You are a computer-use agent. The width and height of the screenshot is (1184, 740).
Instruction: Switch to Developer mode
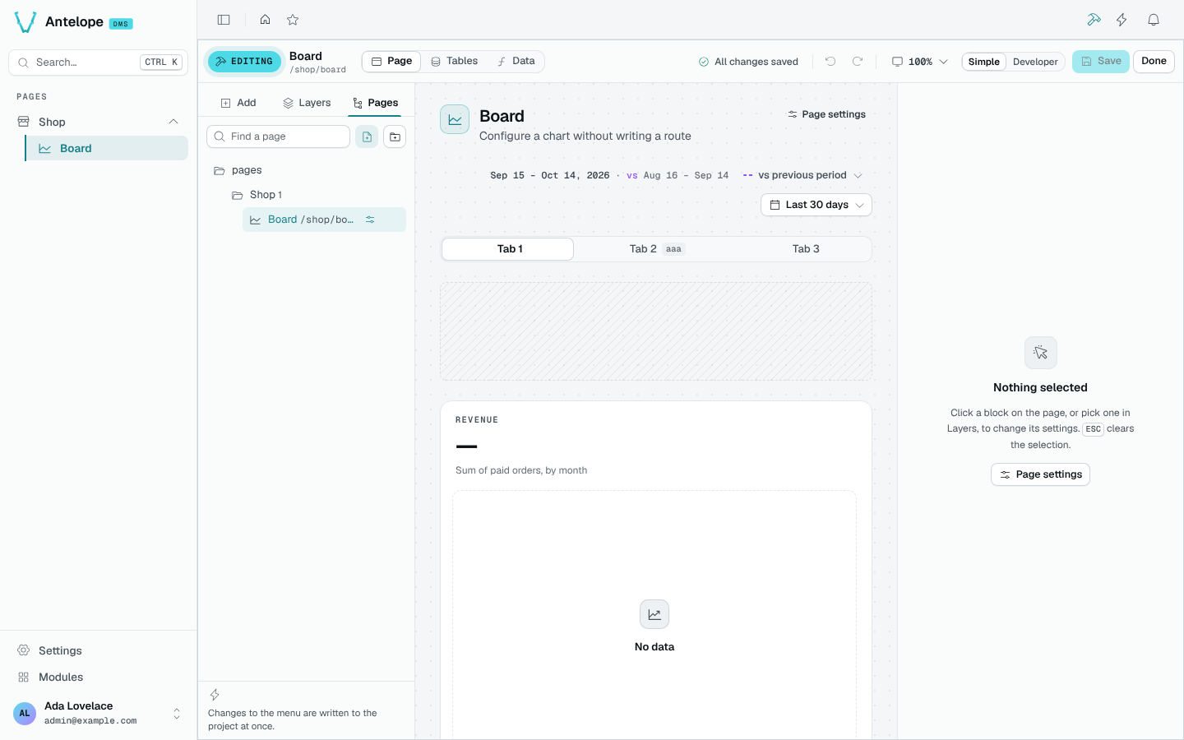coord(1035,62)
